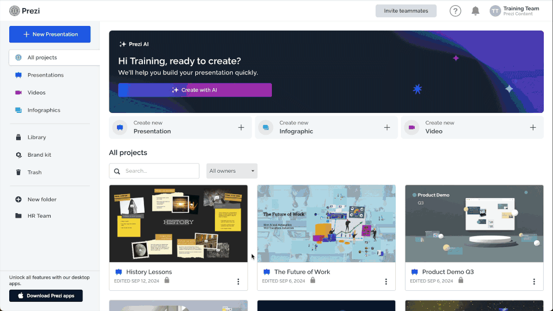This screenshot has height=311, width=553.
Task: Open the History Lessons title link
Action: 149,272
